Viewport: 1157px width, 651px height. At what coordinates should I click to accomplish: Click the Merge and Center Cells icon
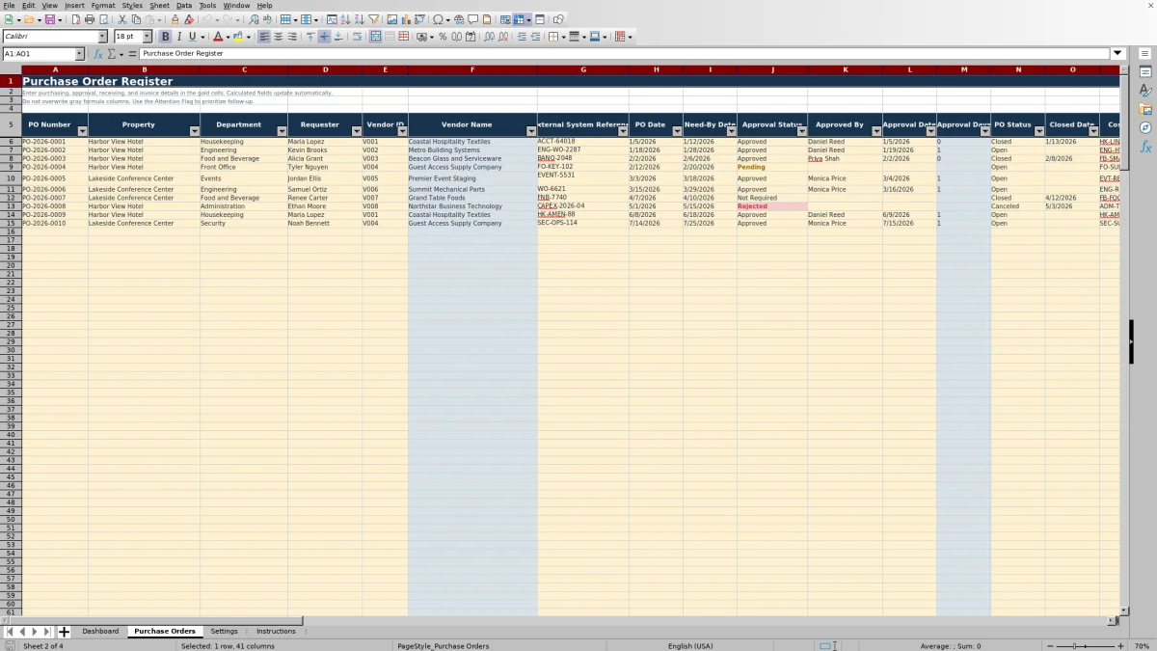pos(375,37)
